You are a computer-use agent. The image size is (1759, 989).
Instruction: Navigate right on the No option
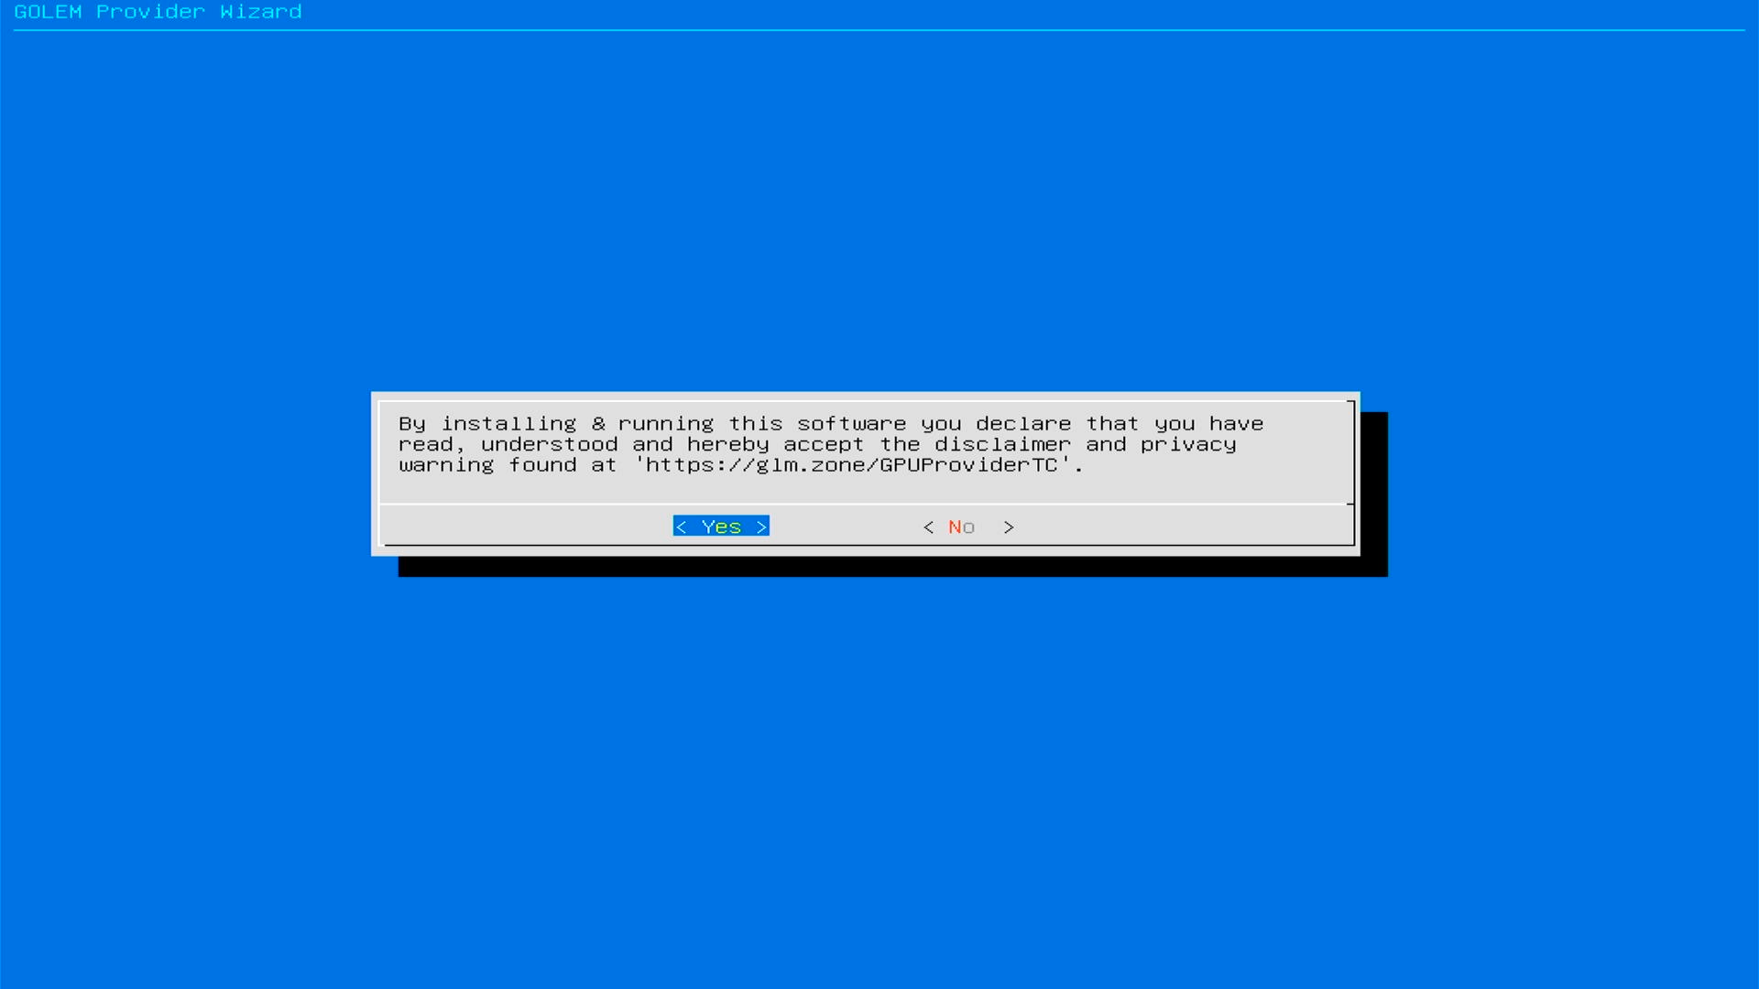click(1009, 527)
